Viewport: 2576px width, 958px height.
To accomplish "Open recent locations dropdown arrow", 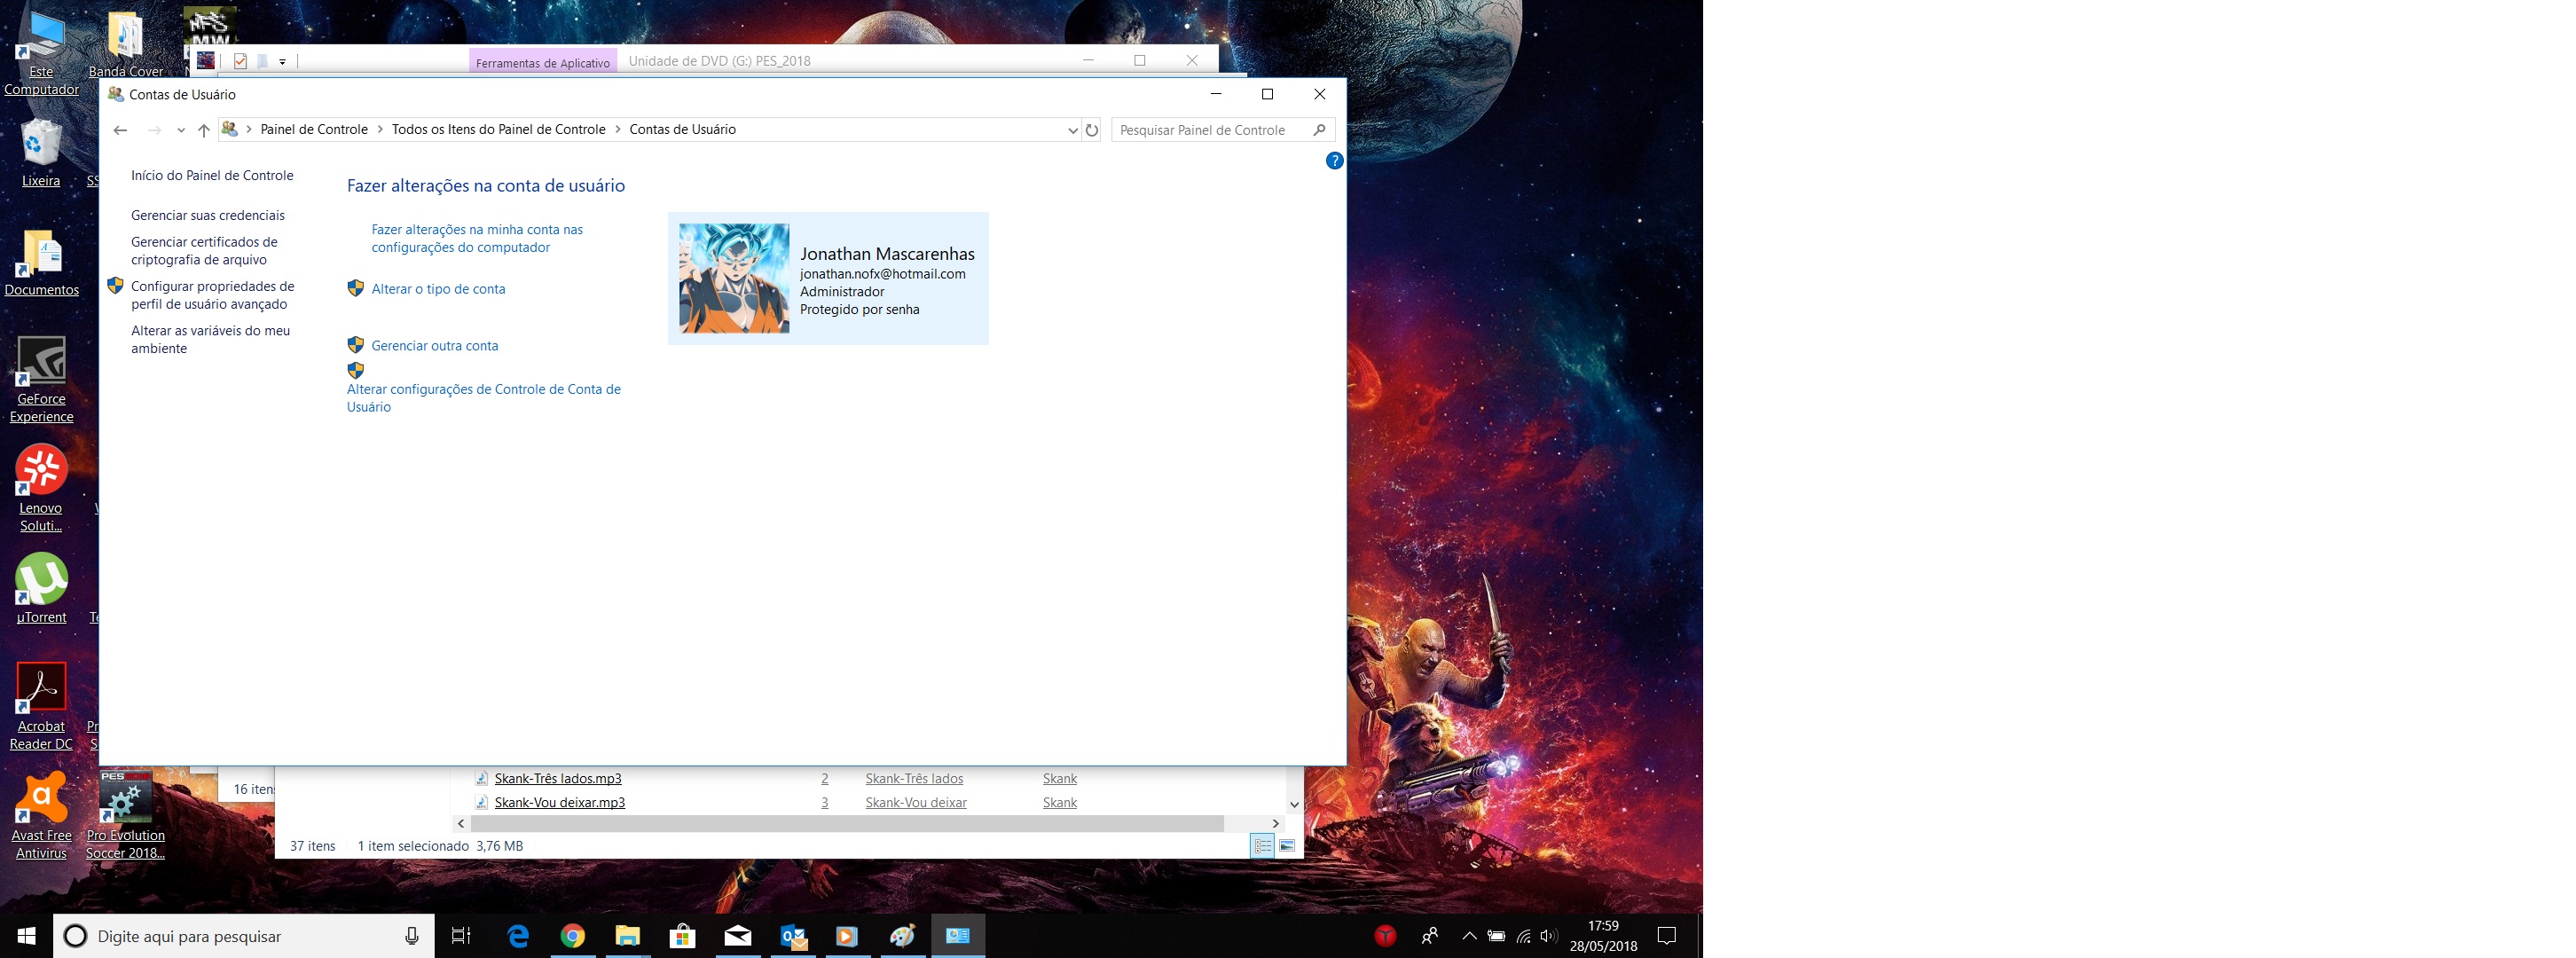I will pyautogui.click(x=181, y=130).
